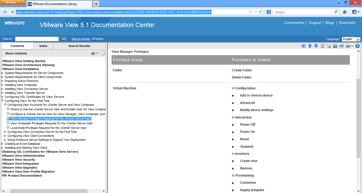
Task: Collapse Configuring View for the First Time
Action: [2, 101]
